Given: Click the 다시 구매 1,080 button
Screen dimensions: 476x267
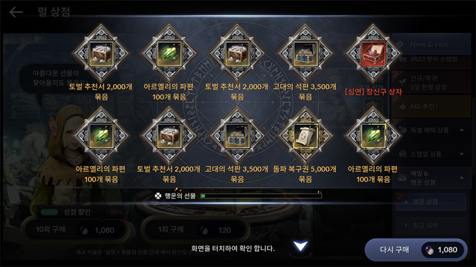Looking at the screenshot, I should click(416, 250).
